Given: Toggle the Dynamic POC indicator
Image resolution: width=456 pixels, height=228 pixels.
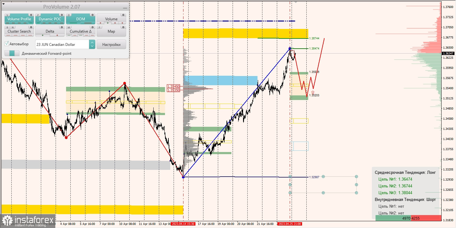Looking at the screenshot, I should tap(50, 19).
